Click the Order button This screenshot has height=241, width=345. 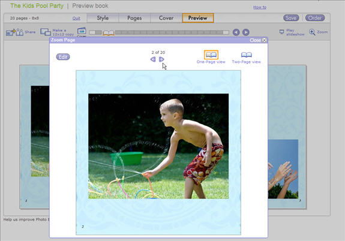click(315, 18)
